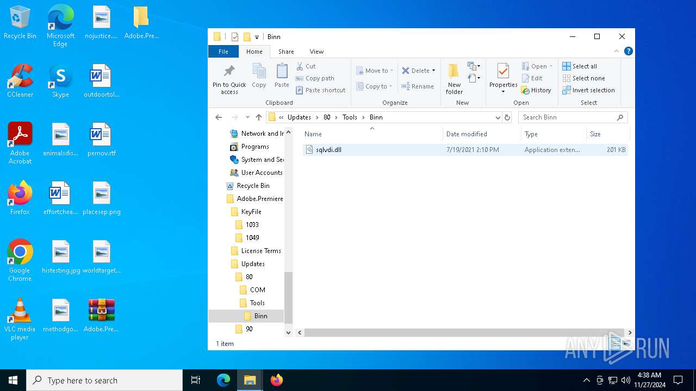This screenshot has height=391, width=696.
Task: Cut the selected item
Action: click(306, 66)
